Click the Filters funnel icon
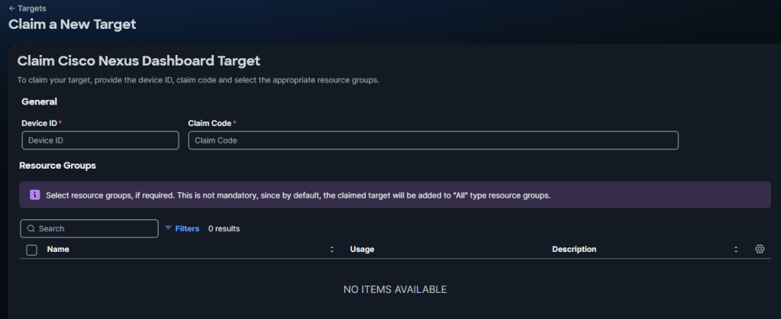The width and height of the screenshot is (781, 319). (168, 228)
